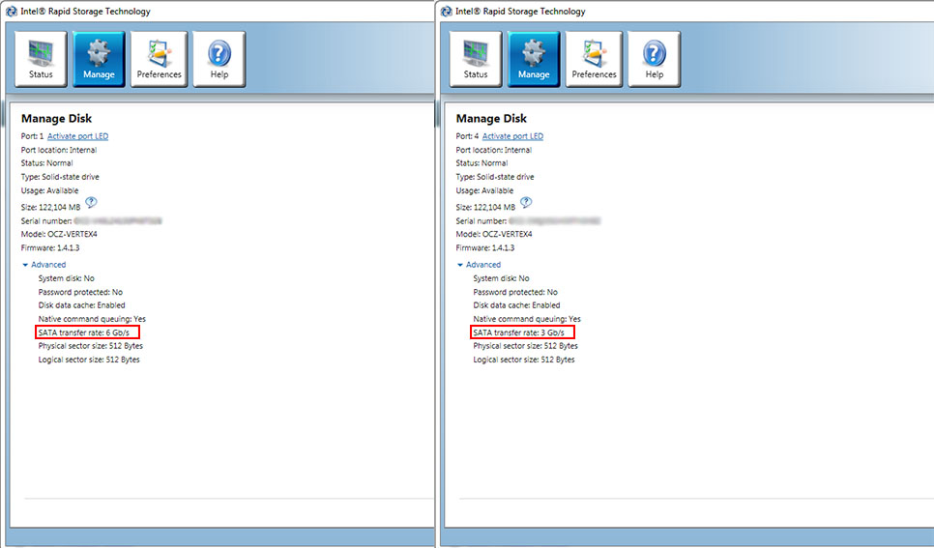The height and width of the screenshot is (548, 934).
Task: Click System disk No in right window
Action: 501,278
